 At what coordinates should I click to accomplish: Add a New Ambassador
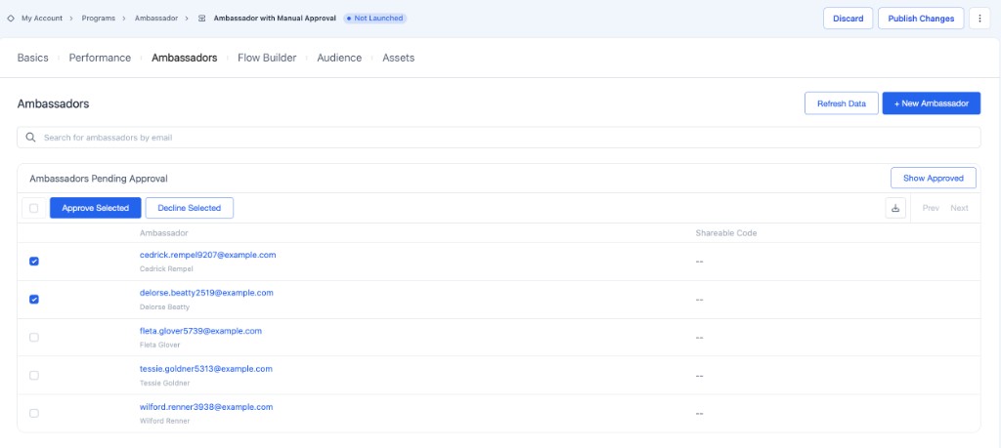click(x=932, y=103)
